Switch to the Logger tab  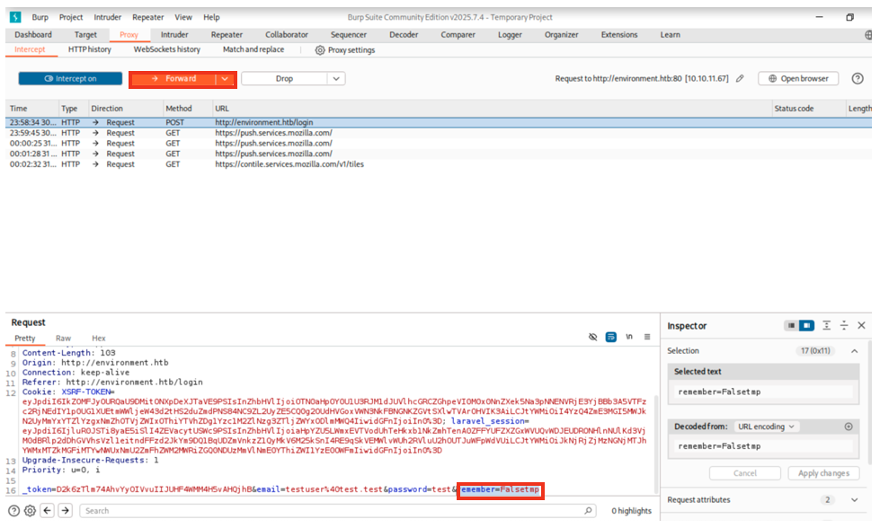coord(510,35)
